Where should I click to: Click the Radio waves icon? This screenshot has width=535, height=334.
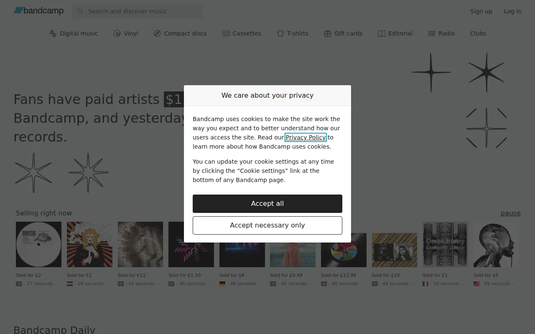point(432,33)
